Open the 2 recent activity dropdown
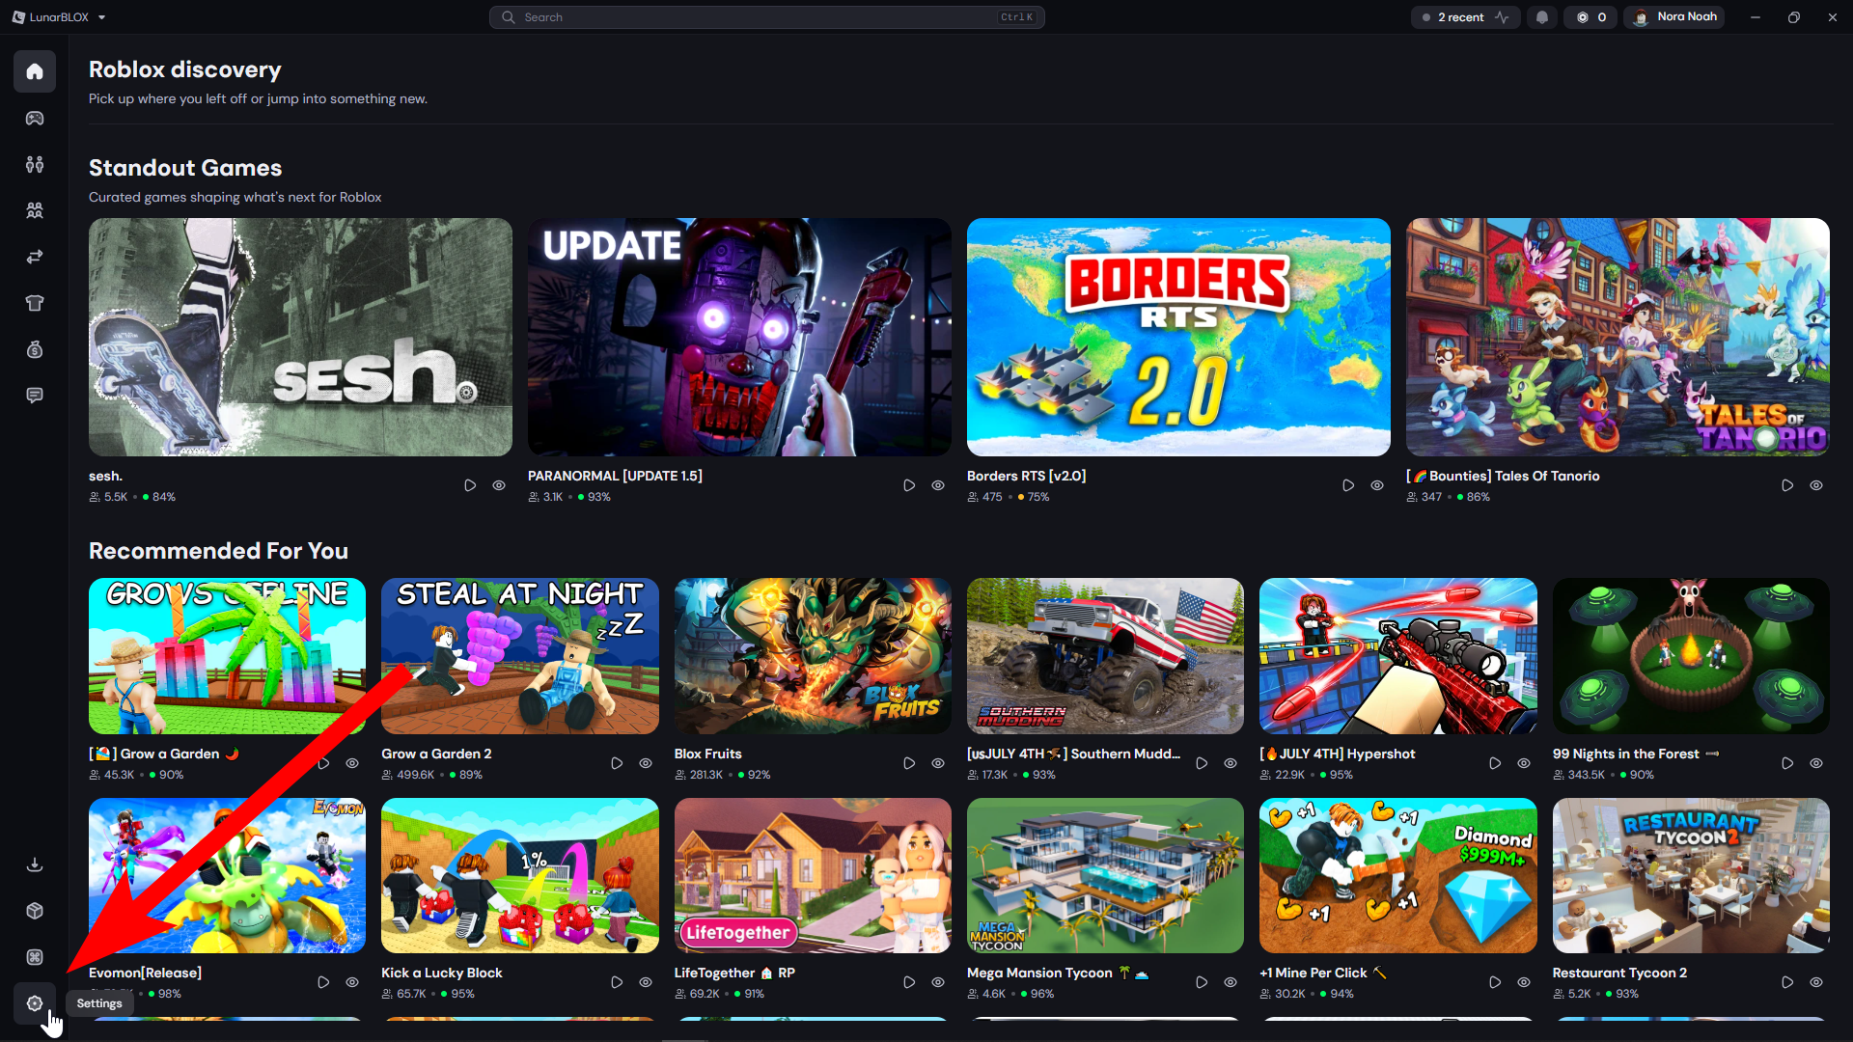This screenshot has width=1853, height=1042. pyautogui.click(x=1465, y=17)
